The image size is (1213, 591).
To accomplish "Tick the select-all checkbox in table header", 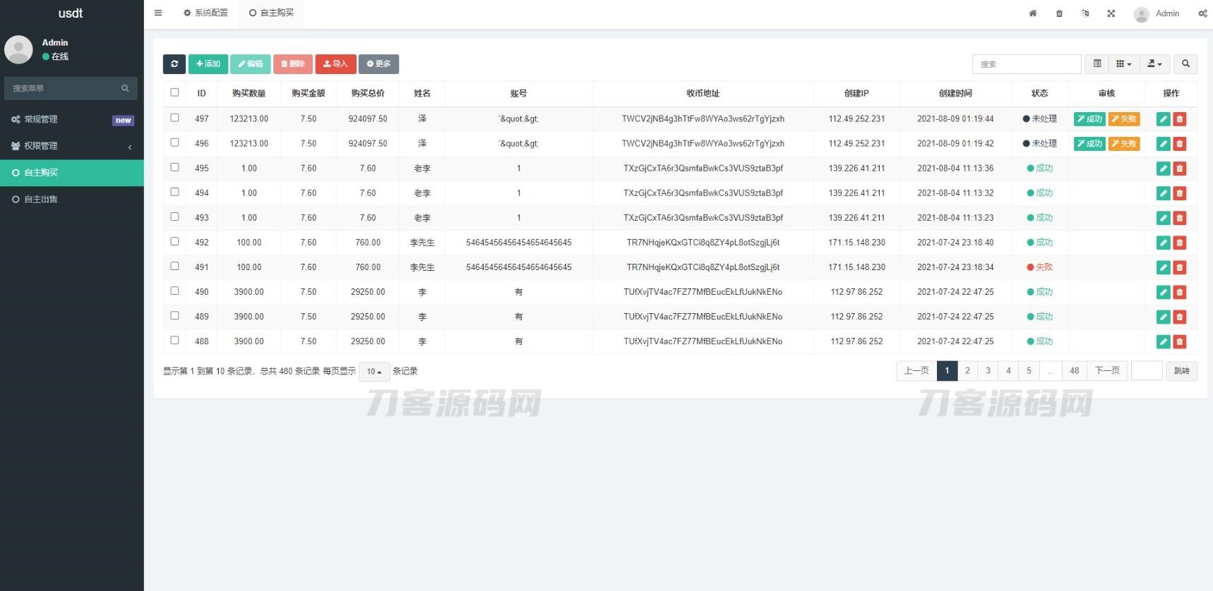I will 174,92.
